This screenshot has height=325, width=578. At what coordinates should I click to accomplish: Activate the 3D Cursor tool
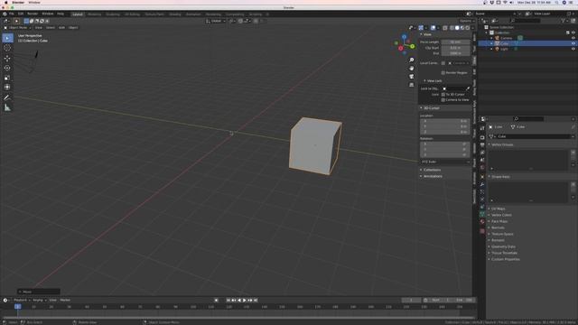tap(7, 48)
